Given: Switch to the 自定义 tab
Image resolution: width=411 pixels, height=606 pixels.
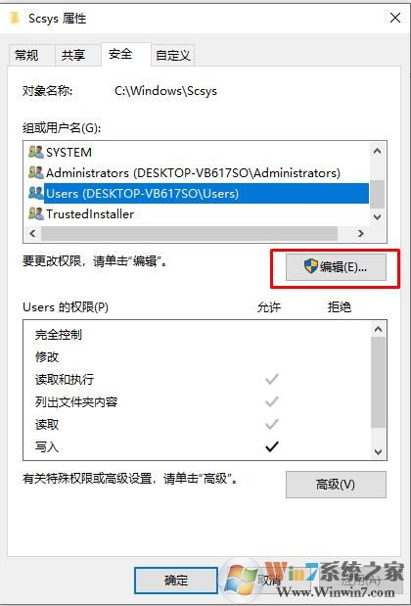Looking at the screenshot, I should coord(173,55).
